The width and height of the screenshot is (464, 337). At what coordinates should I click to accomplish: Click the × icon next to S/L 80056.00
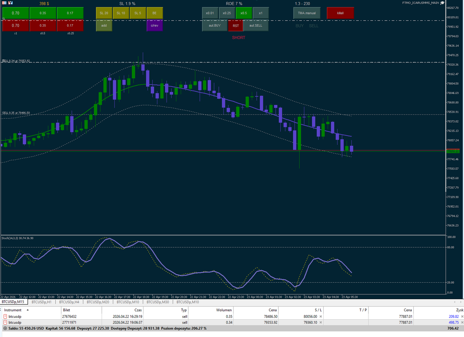click(321, 316)
